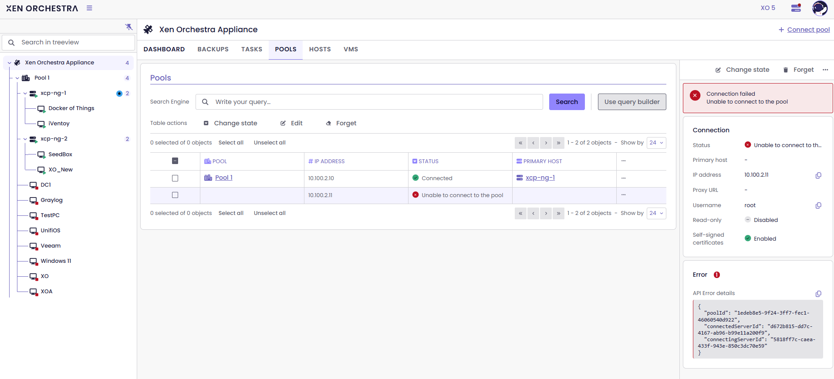
Task: Open the hamburger menu beside the logo
Action: tap(89, 8)
